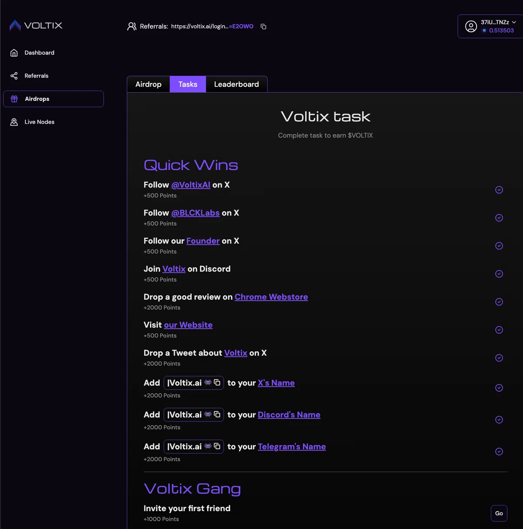Screen dimensions: 523x529
Task: Click the Voltix Gang heading
Action: tap(192, 489)
